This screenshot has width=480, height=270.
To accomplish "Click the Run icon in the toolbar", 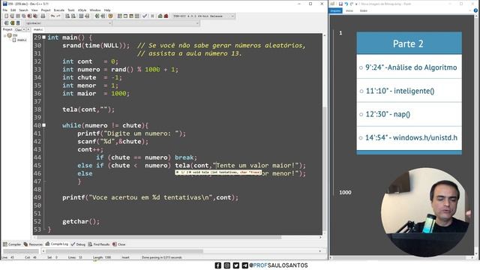I will tap(125, 16).
